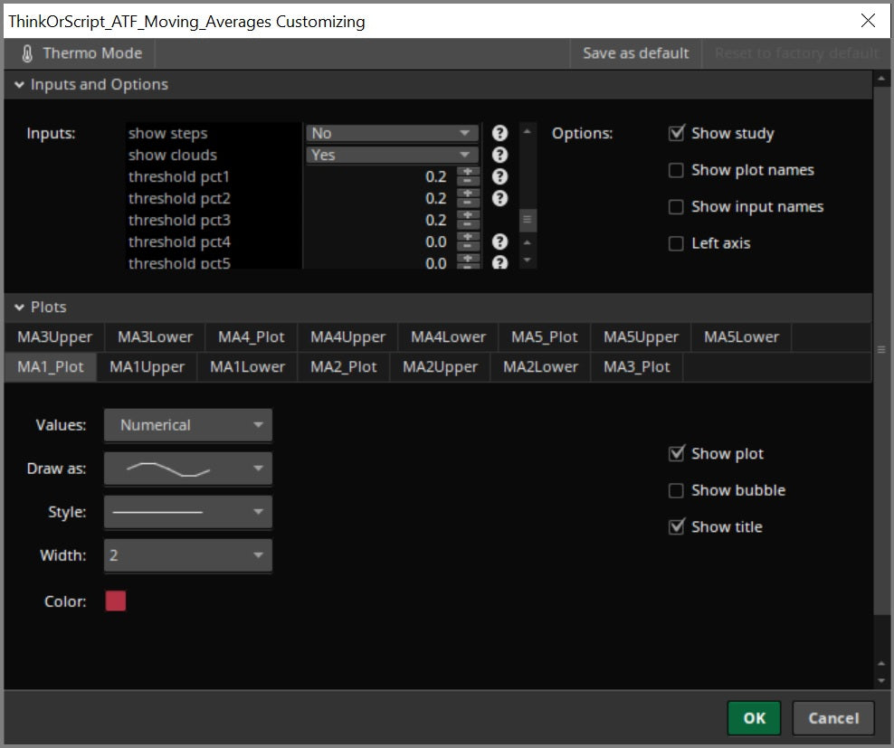
Task: Select MA1Upper plot tab
Action: click(x=147, y=366)
